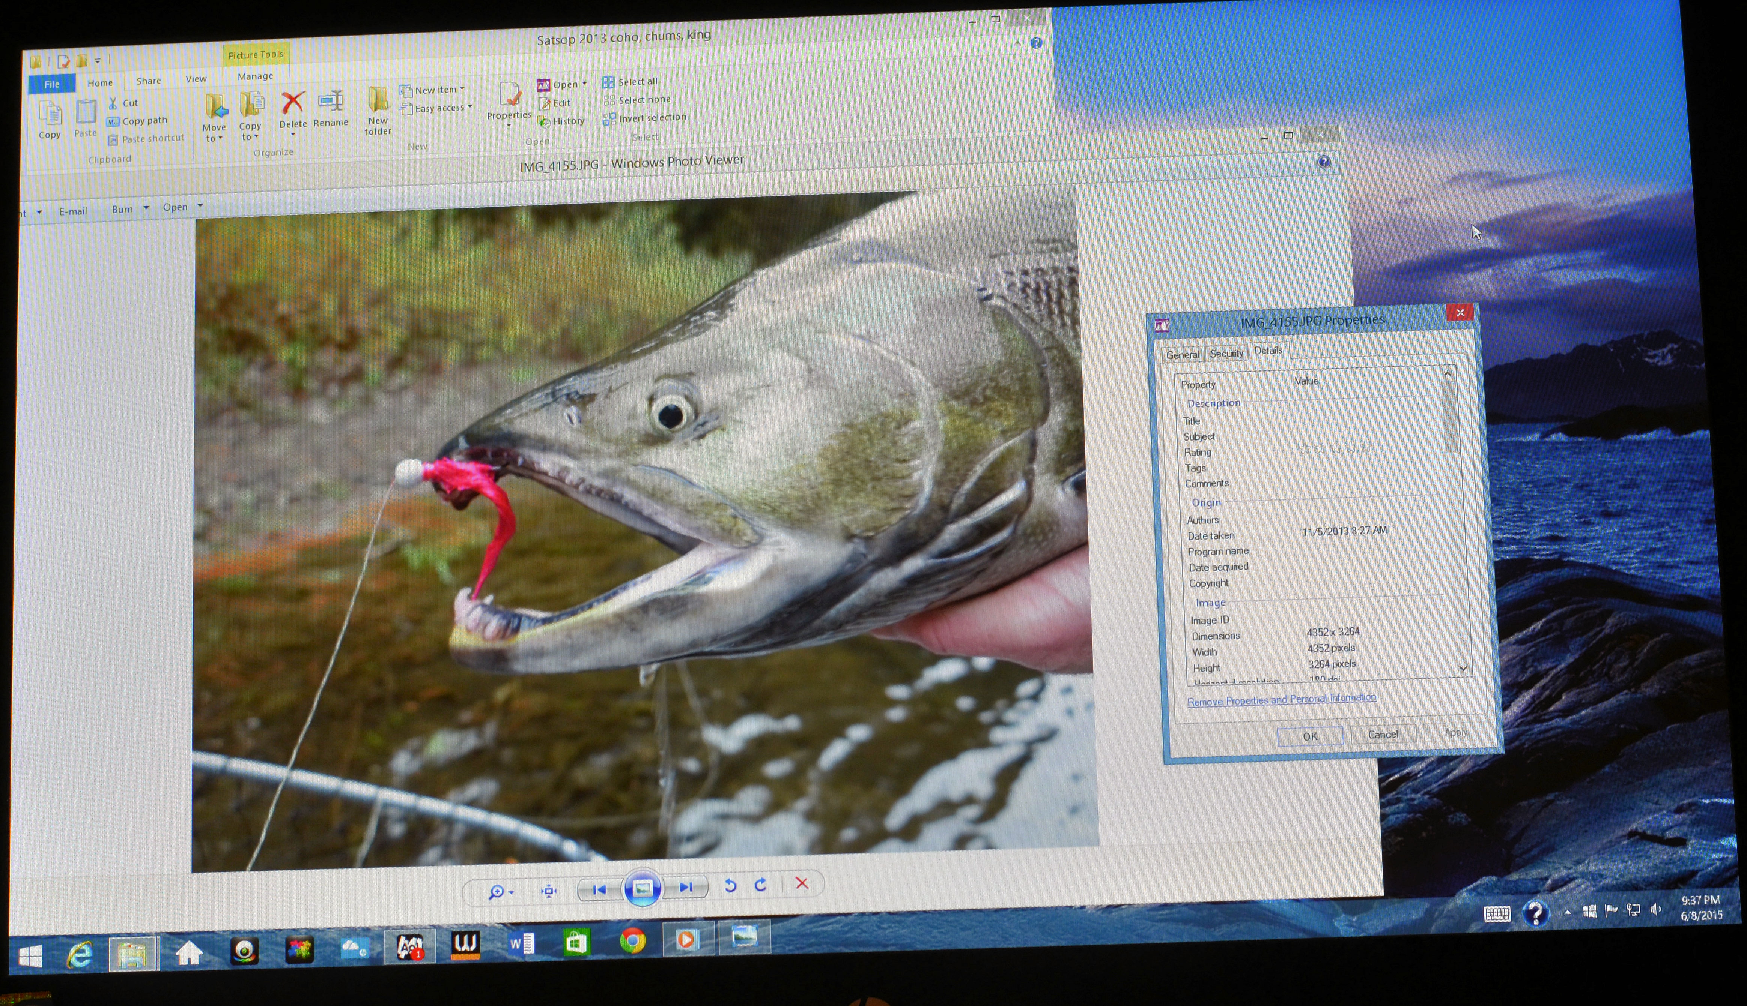The width and height of the screenshot is (1747, 1006).
Task: Open the Windows Store taskbar icon
Action: (576, 942)
